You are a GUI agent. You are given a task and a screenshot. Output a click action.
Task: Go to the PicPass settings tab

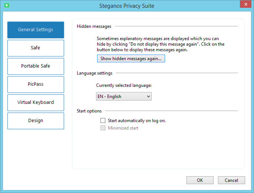[x=36, y=84]
